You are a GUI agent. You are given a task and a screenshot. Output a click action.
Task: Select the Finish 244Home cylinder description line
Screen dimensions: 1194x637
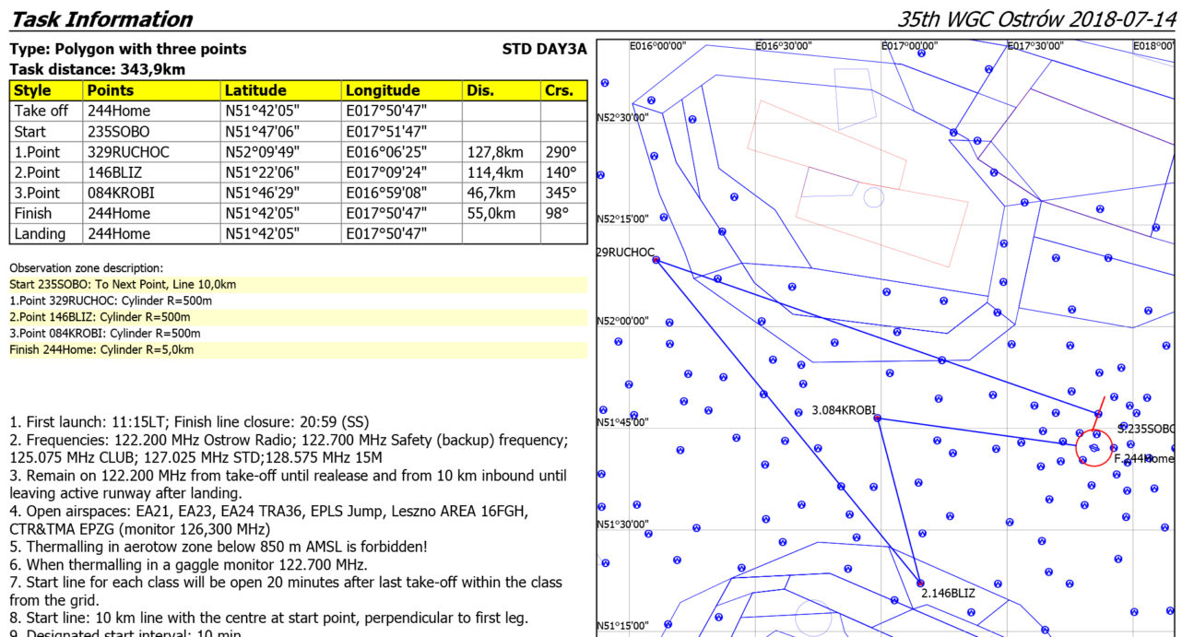101,349
